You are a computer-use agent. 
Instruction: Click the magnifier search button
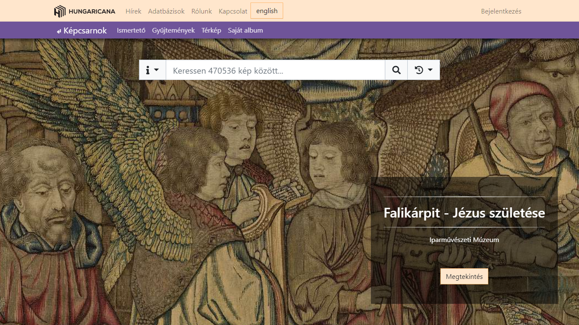click(x=396, y=70)
